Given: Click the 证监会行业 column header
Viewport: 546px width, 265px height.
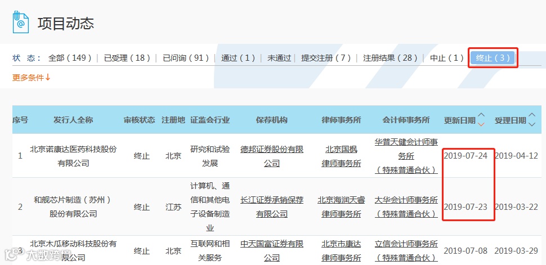Looking at the screenshot, I should click(x=210, y=120).
